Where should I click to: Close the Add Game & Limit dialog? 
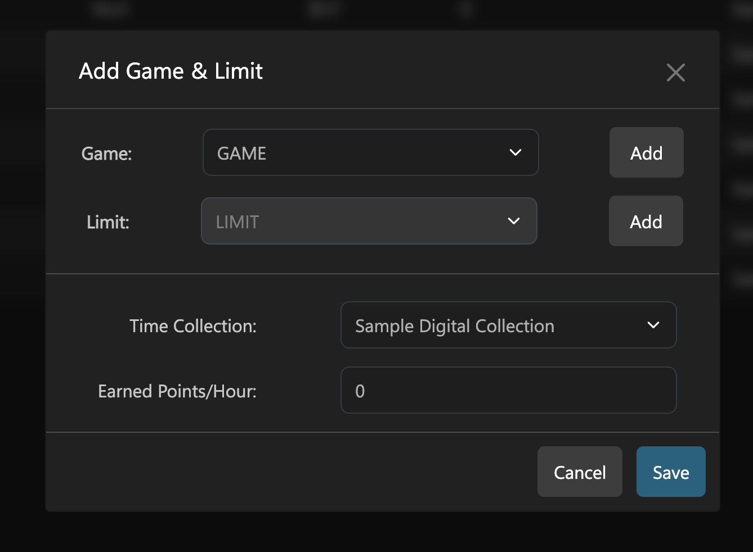click(675, 73)
